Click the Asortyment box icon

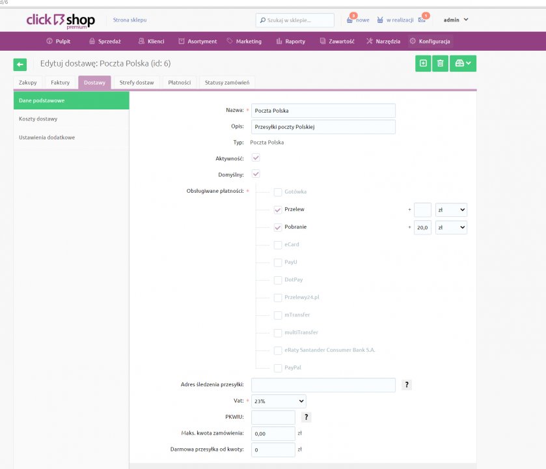click(182, 41)
